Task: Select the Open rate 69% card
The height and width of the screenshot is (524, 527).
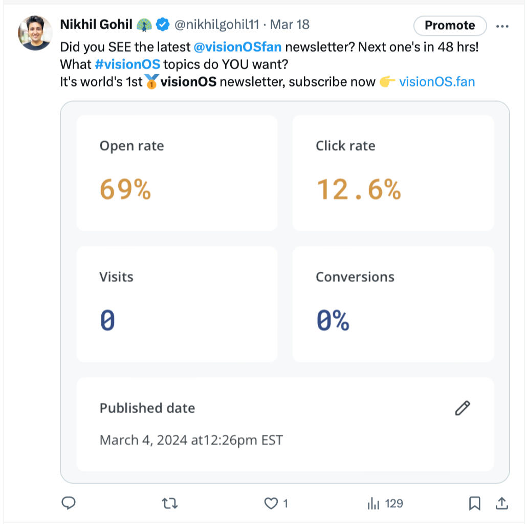Action: [177, 173]
